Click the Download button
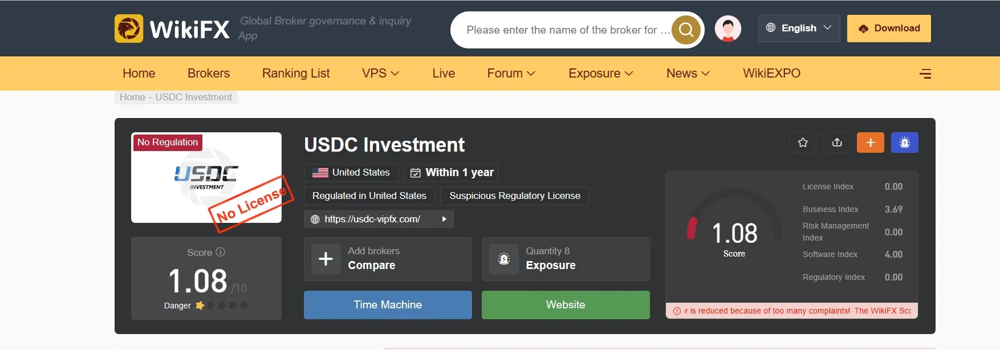 (889, 28)
